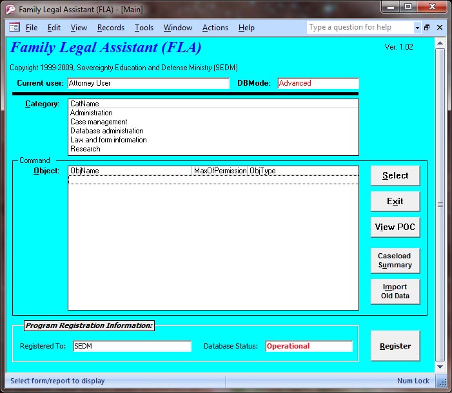Viewport: 452px width, 393px height.
Task: Click the FLA key icon in title bar
Action: pos(10,10)
